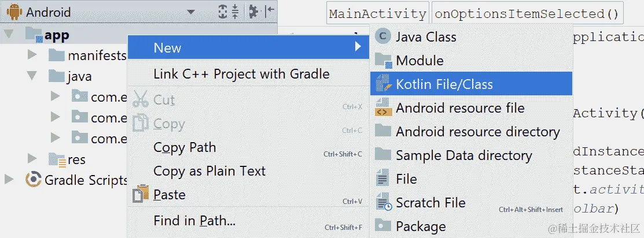Click the MainActivity breadcrumb
The width and height of the screenshot is (644, 238).
click(378, 14)
